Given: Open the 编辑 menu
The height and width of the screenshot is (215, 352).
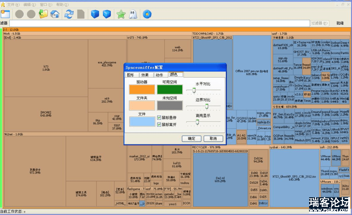Looking at the screenshot, I should click(x=29, y=5).
